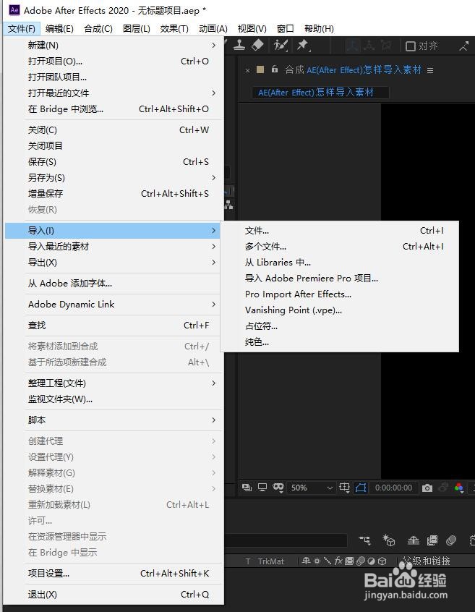Click the fx column header icon

[x=338, y=561]
